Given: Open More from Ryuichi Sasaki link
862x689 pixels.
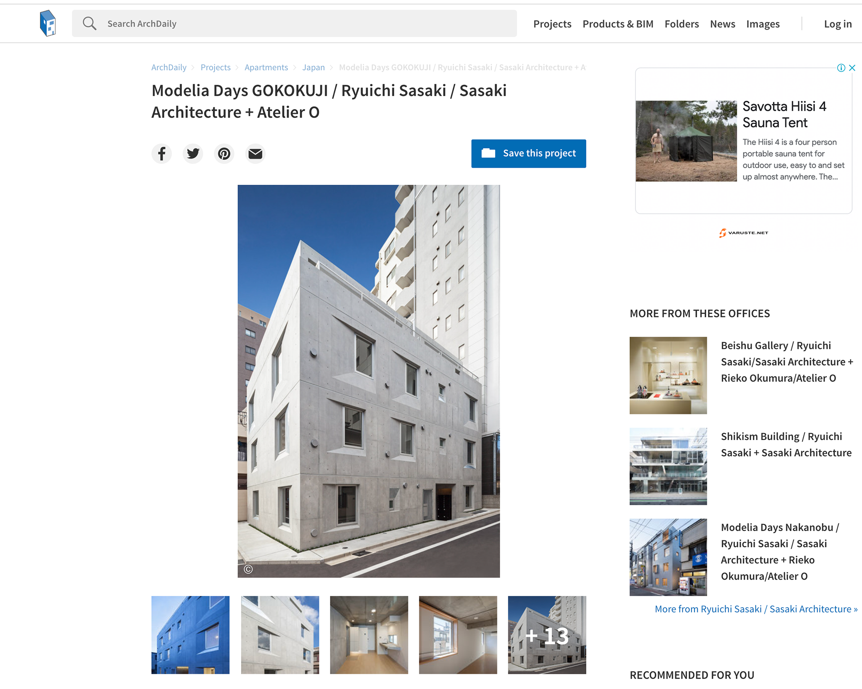Looking at the screenshot, I should 756,609.
